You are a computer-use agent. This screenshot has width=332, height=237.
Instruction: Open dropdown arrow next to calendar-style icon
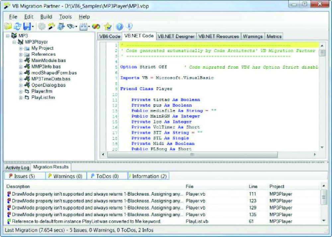click(89, 27)
